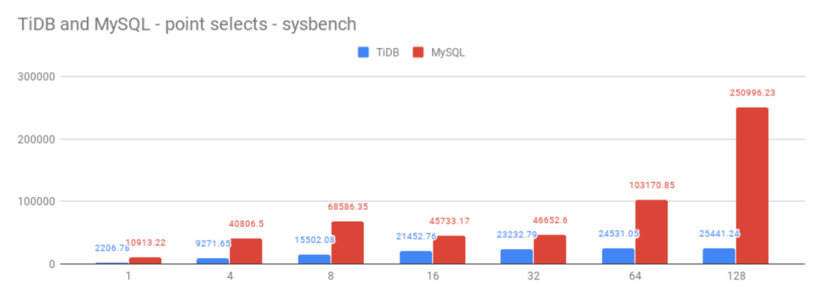Select the MySQL bar at 128 threads
The height and width of the screenshot is (291, 823).
pos(751,186)
